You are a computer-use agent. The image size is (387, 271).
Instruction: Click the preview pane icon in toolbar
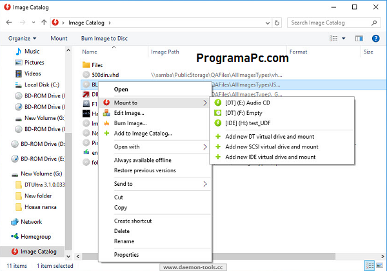tap(359, 38)
